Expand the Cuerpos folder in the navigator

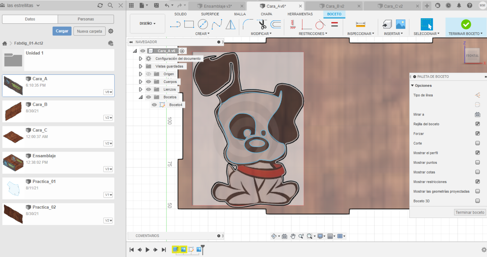140,81
